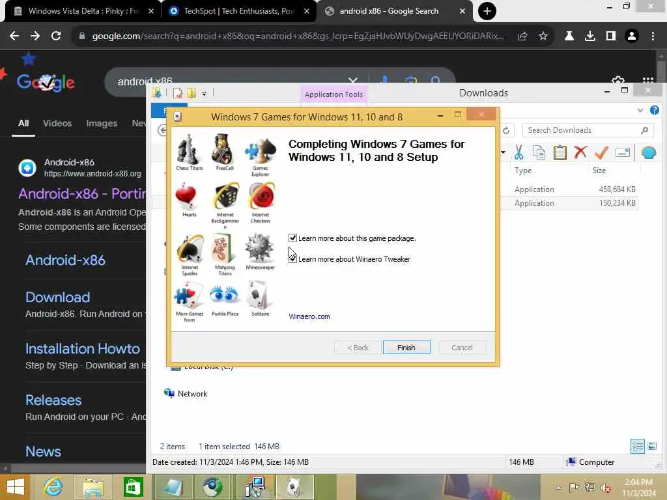
Task: Click the Internet Backgammon icon
Action: [x=225, y=197]
